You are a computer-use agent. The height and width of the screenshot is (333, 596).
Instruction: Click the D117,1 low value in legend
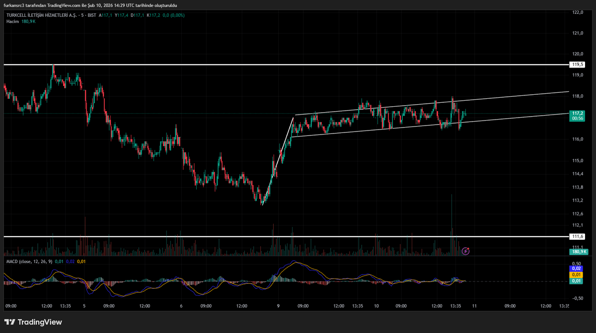[138, 15]
